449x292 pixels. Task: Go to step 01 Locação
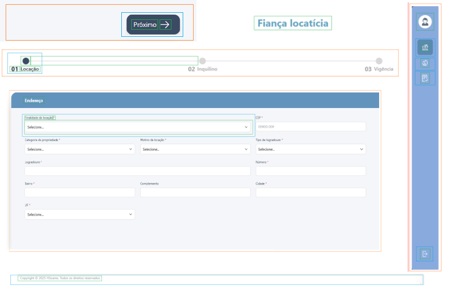(26, 61)
